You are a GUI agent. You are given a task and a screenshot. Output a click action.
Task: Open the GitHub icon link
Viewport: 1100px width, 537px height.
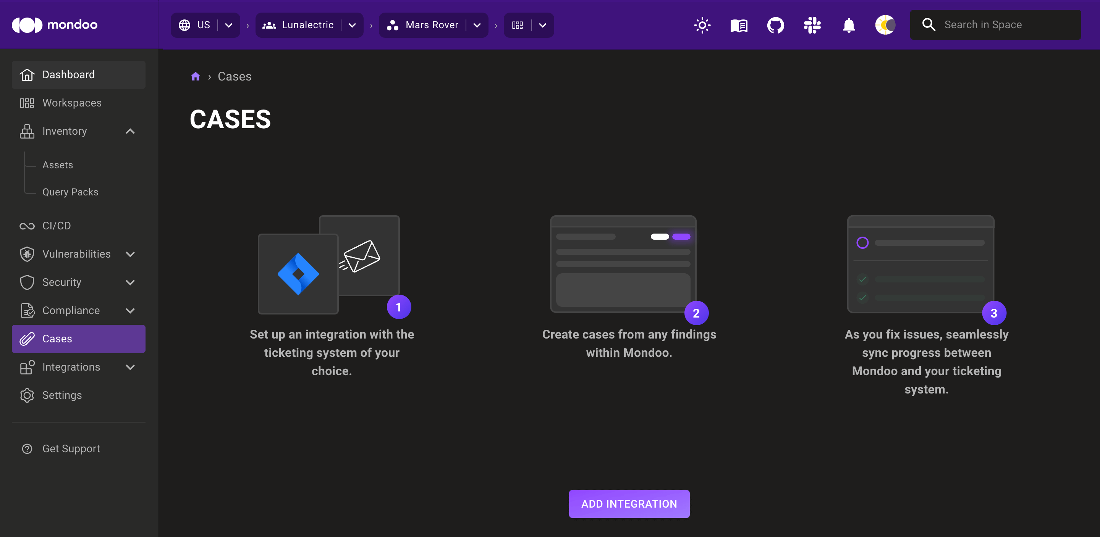(x=775, y=25)
